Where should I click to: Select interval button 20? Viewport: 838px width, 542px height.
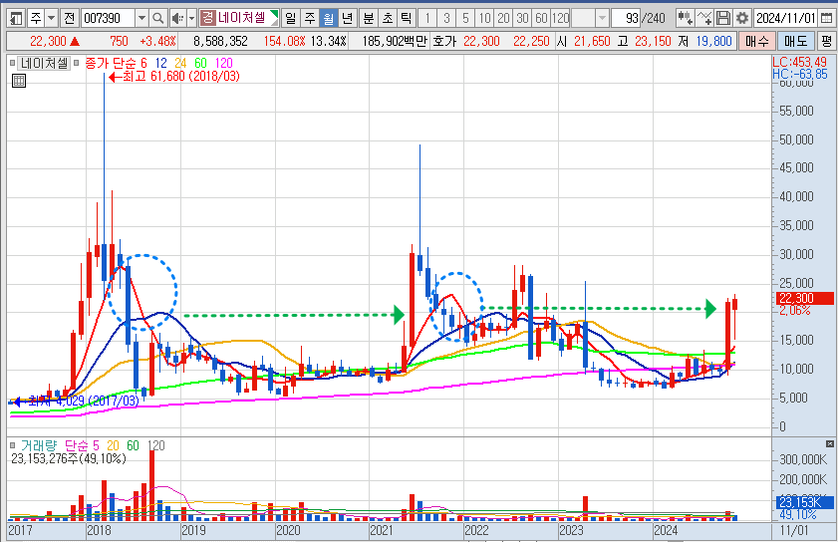point(503,19)
